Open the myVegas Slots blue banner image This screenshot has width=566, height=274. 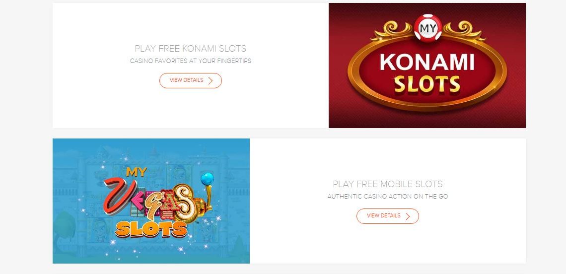pyautogui.click(x=151, y=201)
